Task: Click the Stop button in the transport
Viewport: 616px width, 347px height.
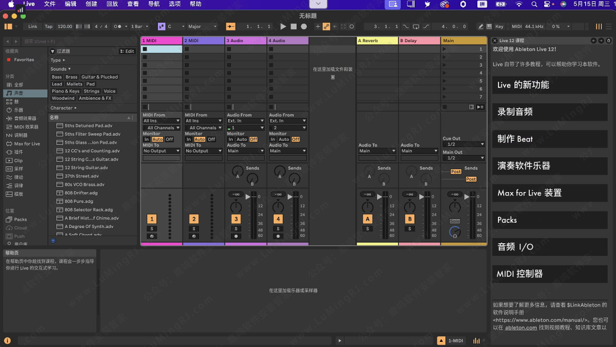Action: [x=293, y=26]
